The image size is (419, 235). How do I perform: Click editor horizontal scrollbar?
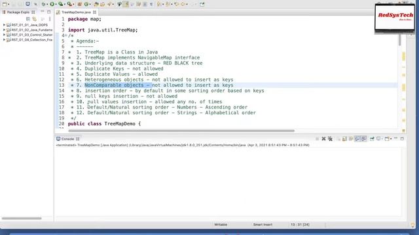(181, 131)
